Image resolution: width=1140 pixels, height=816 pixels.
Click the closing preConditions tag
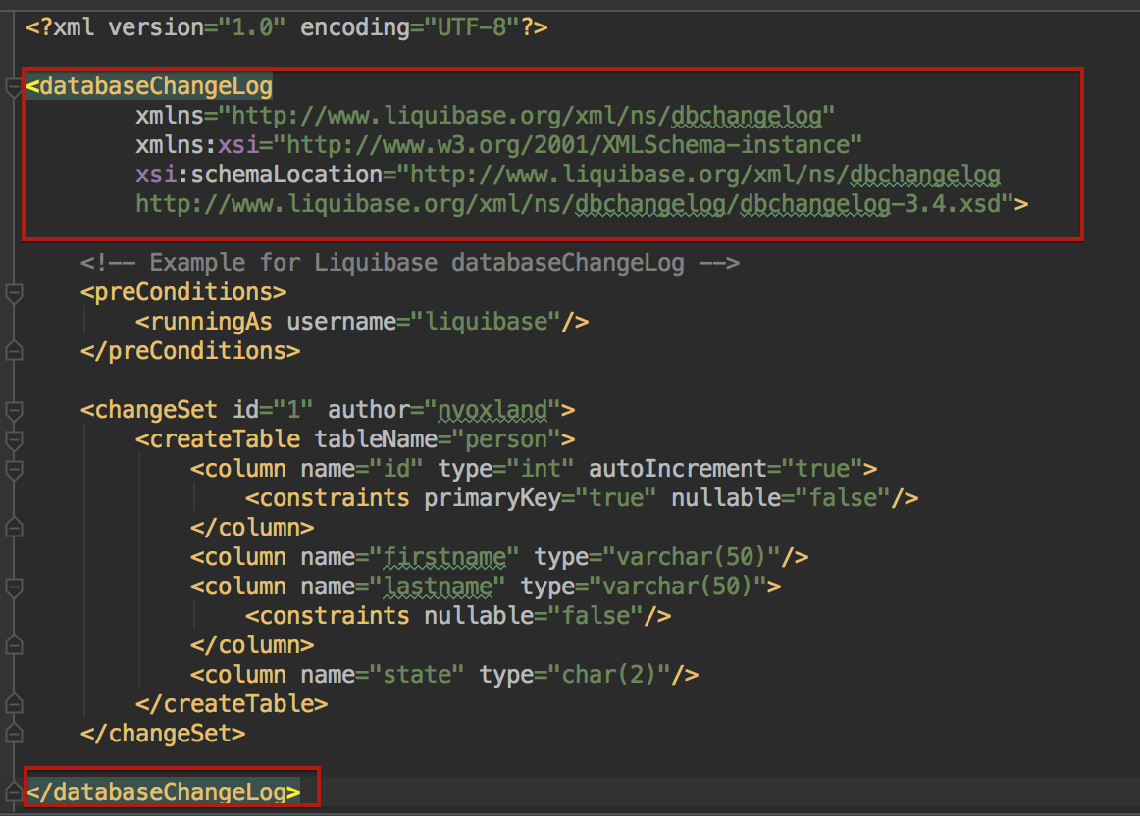pos(190,351)
